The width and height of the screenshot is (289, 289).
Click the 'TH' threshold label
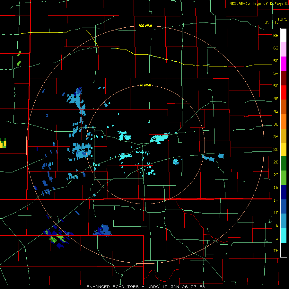click(276, 251)
